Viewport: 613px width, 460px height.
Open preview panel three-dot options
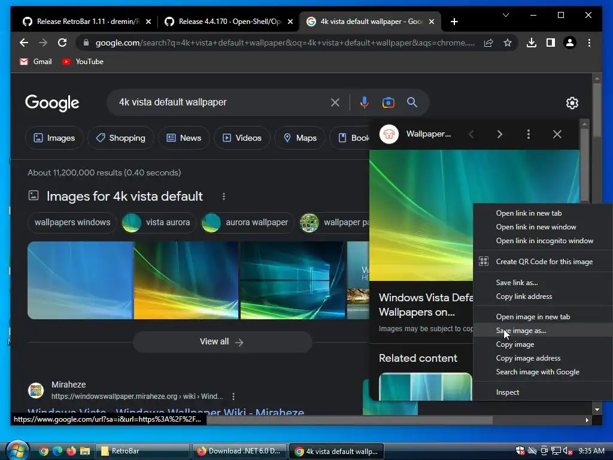point(528,134)
